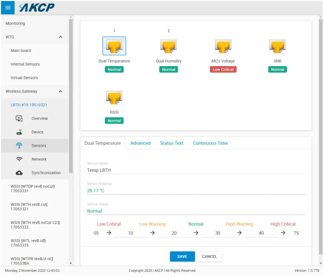Screen dimensions: 324x277
Task: Collapse the WTG section chevron
Action: coord(60,37)
